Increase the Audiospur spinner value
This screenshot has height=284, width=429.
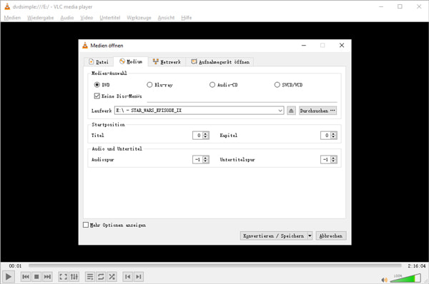206,158
